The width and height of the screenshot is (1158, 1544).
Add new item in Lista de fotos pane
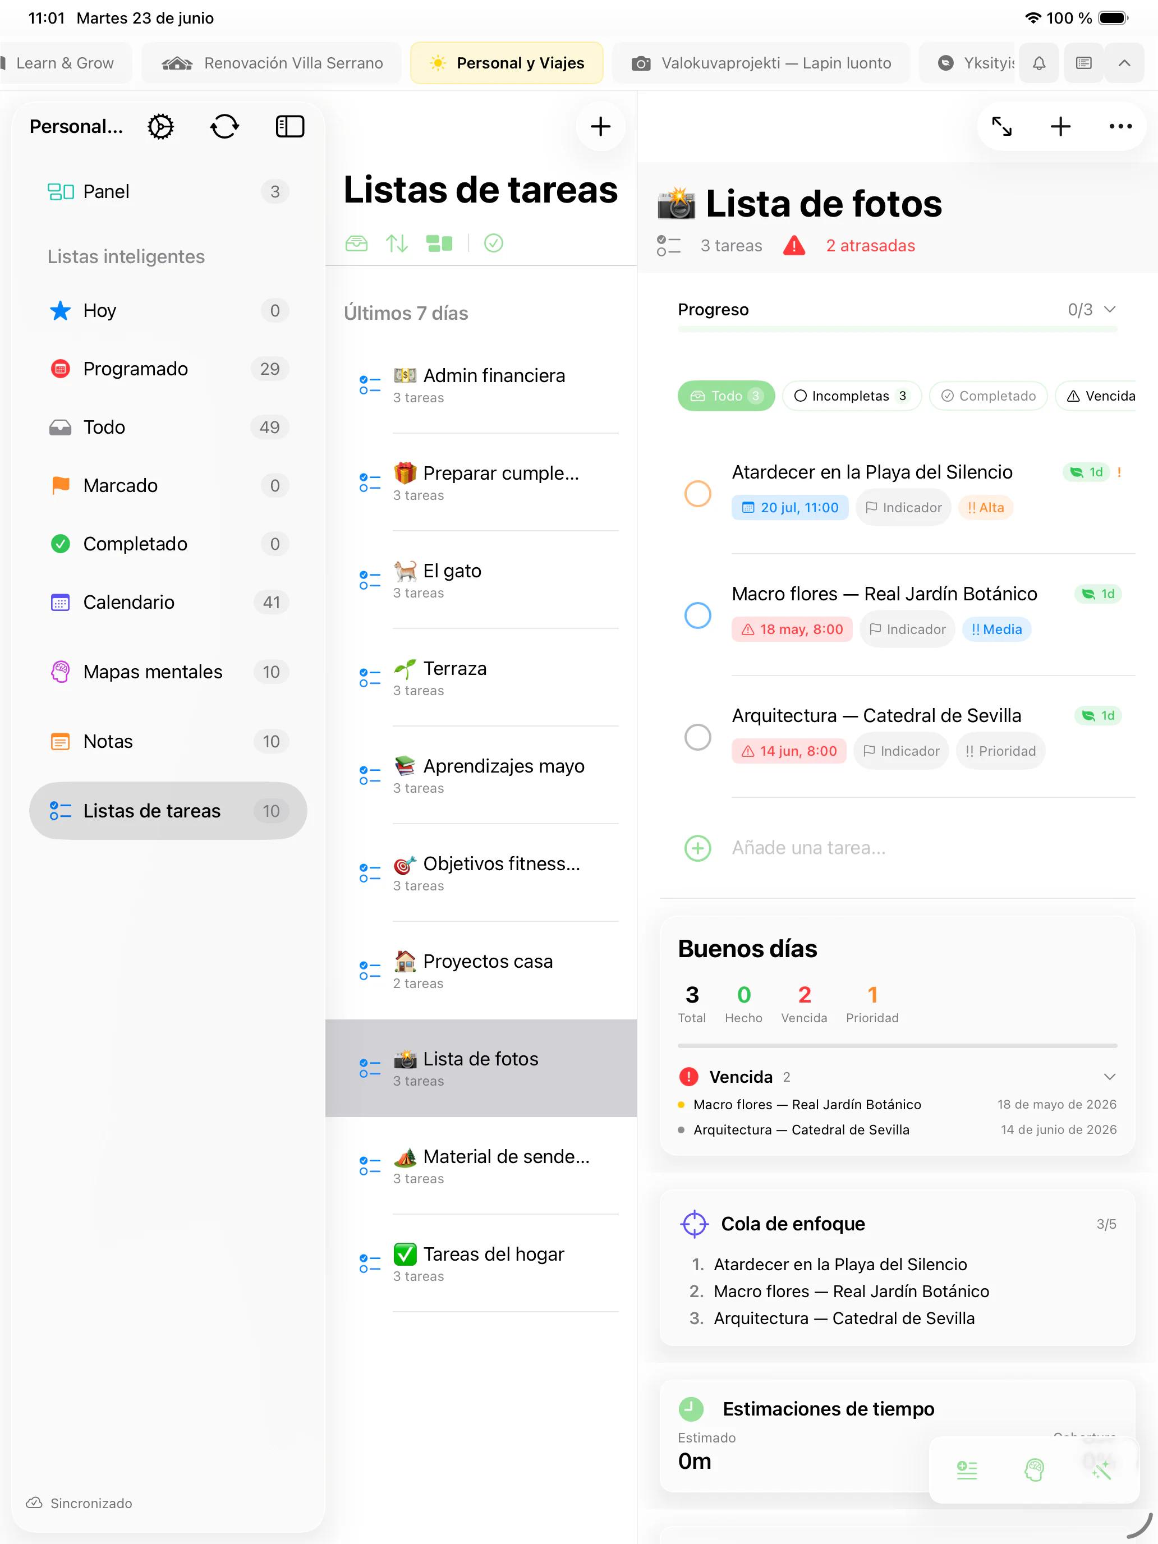click(1060, 126)
